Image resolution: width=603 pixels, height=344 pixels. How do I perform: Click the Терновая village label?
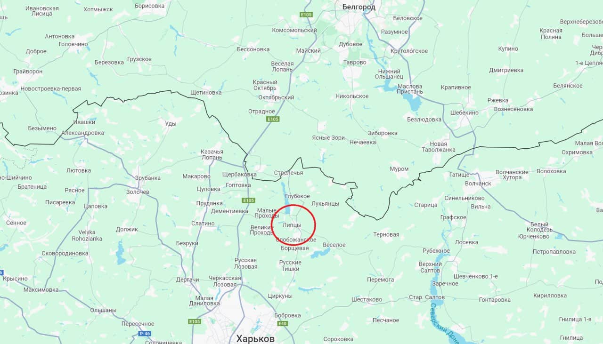pyautogui.click(x=386, y=234)
